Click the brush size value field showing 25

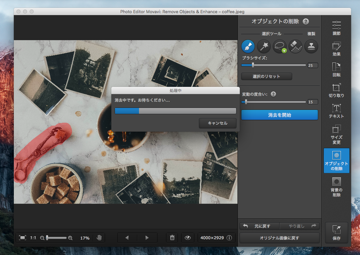pyautogui.click(x=313, y=65)
